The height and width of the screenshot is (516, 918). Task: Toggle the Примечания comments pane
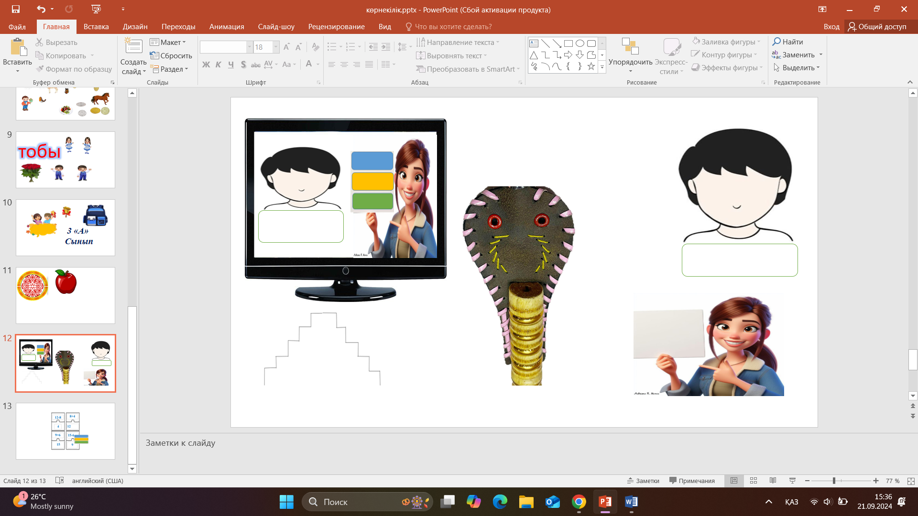coord(692,481)
